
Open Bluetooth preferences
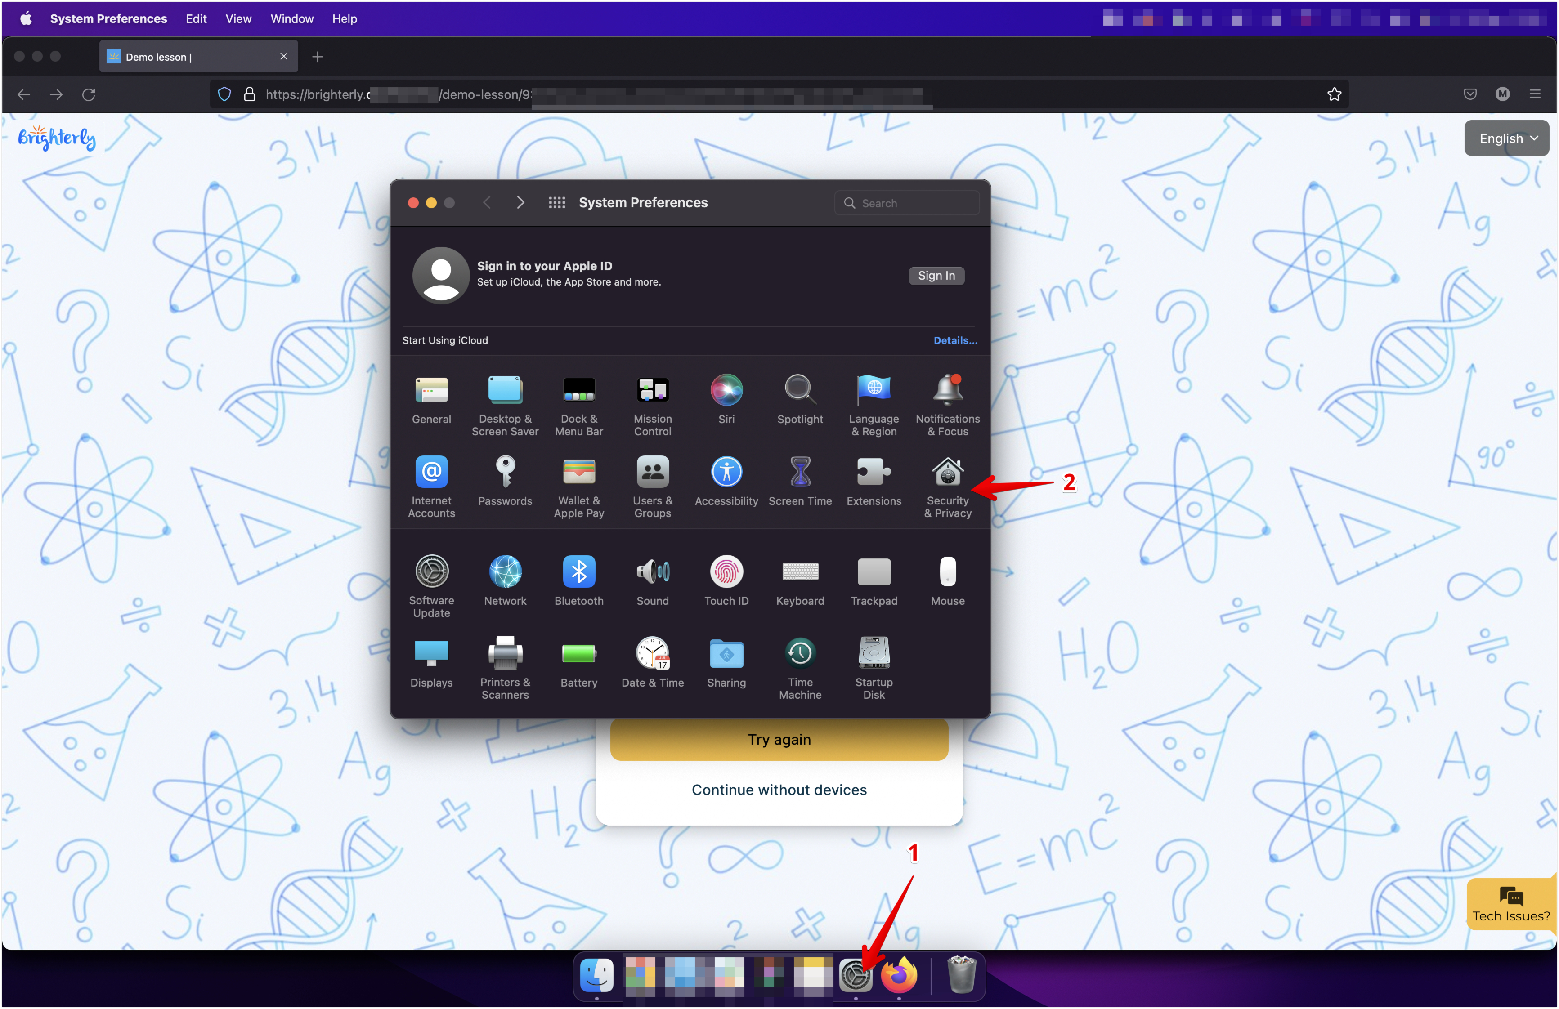(x=579, y=581)
